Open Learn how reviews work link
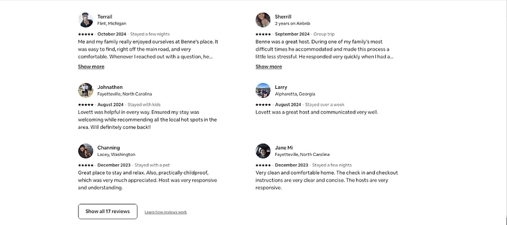Viewport: 507px width, 225px height. [166, 212]
